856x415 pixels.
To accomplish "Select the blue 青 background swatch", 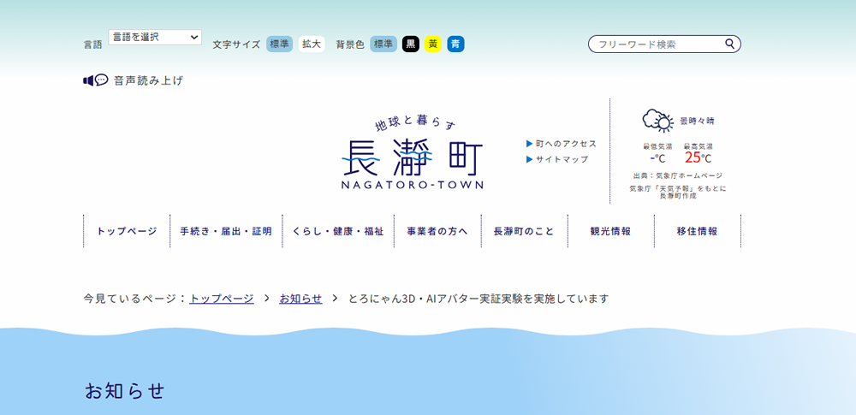I will pyautogui.click(x=455, y=44).
